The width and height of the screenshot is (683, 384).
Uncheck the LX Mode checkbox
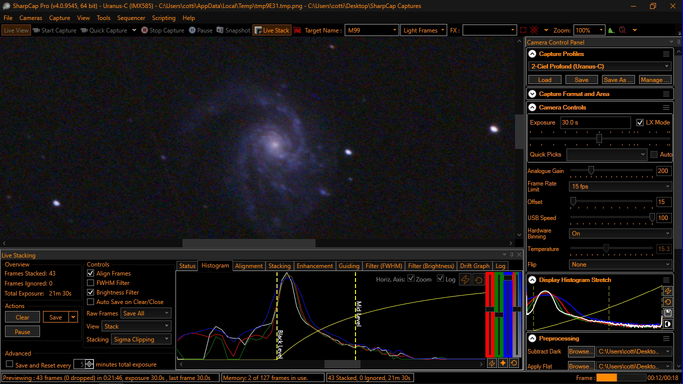(640, 122)
